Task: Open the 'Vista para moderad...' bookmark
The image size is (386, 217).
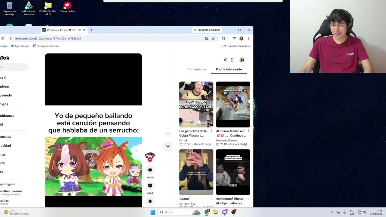Action: point(46,46)
